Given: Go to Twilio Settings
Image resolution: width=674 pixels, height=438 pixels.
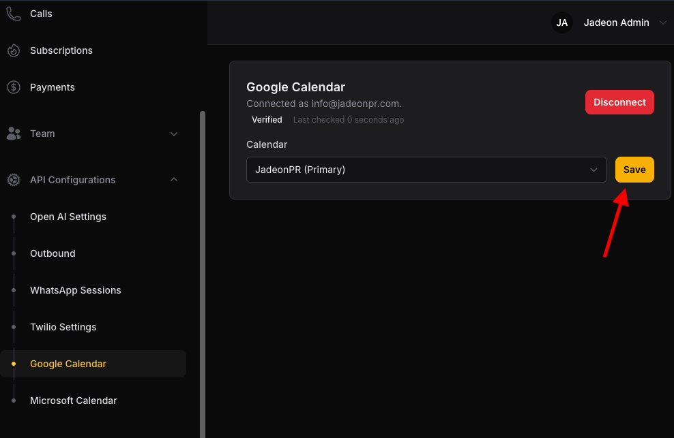Looking at the screenshot, I should point(63,327).
